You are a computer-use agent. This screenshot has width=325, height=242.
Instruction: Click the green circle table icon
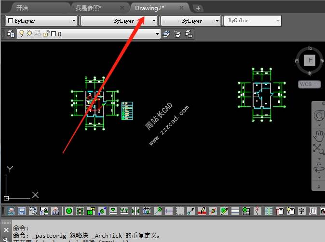(246, 211)
